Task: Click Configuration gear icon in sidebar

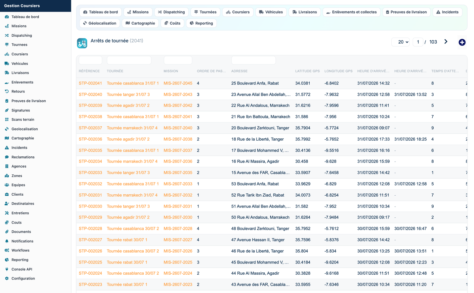Action: click(x=7, y=279)
